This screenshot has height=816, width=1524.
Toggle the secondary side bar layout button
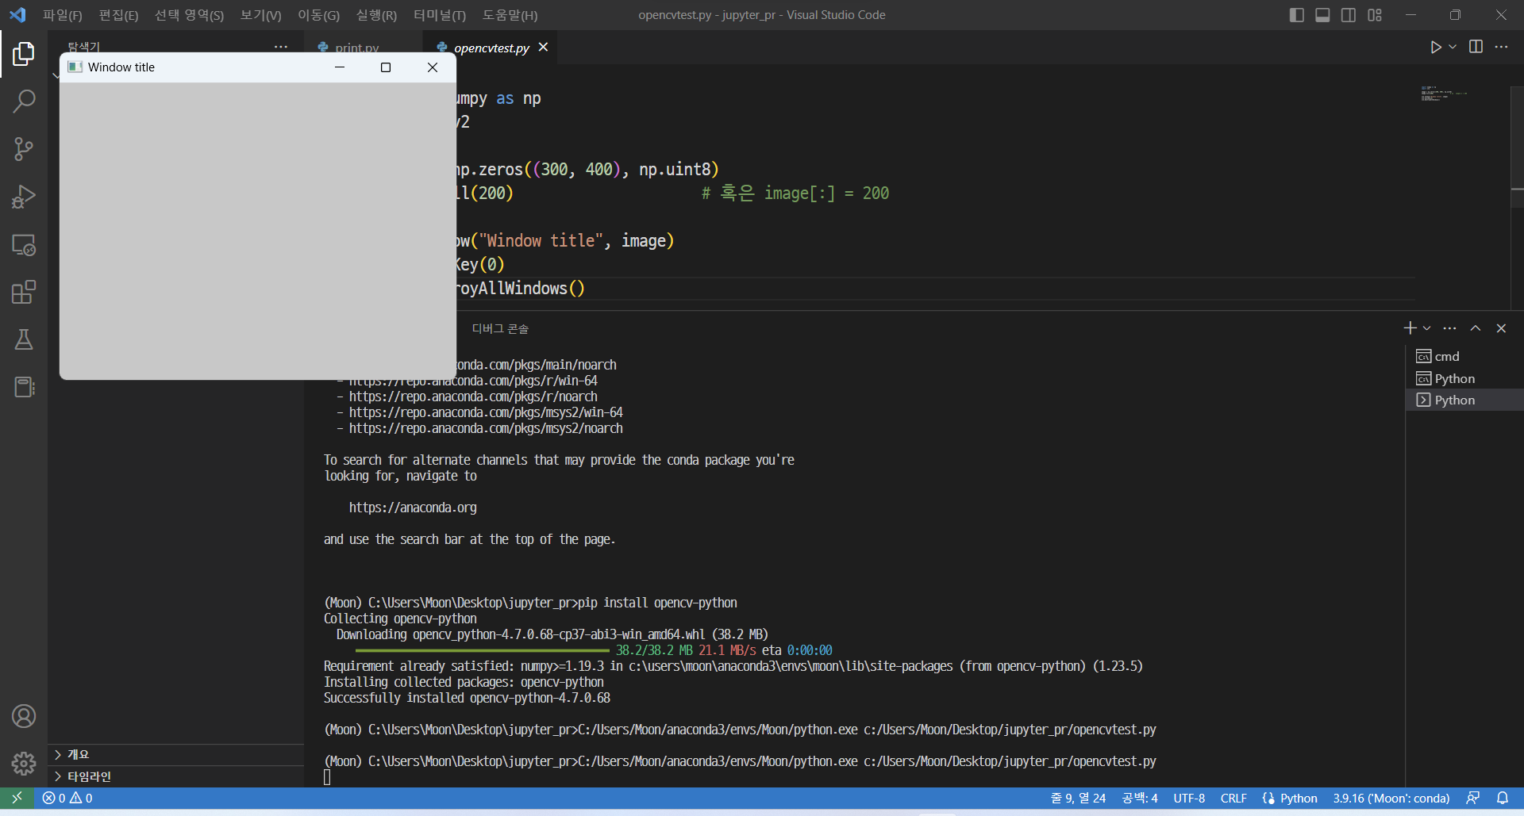(x=1349, y=15)
